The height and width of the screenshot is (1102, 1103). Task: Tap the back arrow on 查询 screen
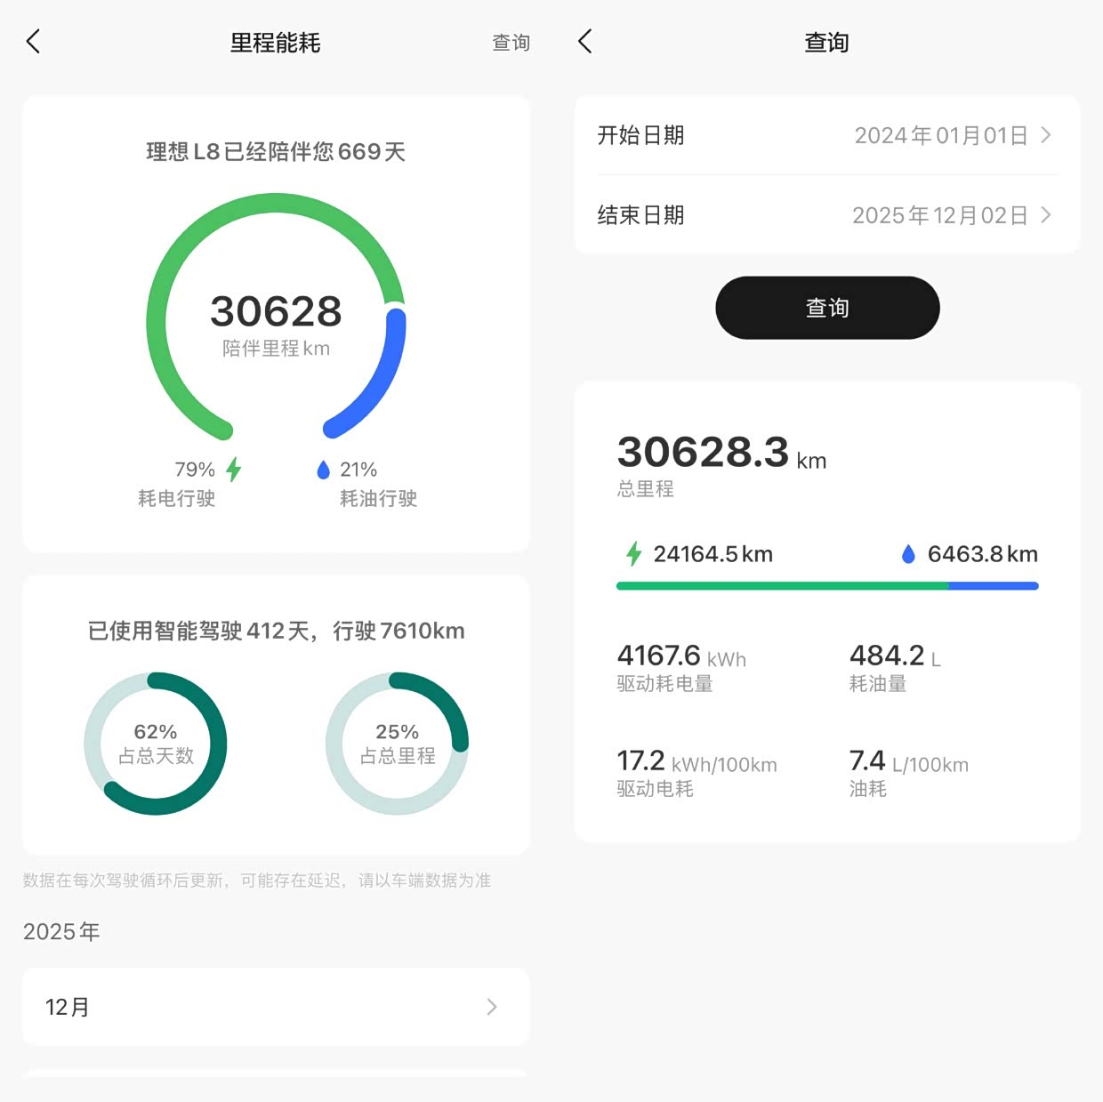click(584, 41)
